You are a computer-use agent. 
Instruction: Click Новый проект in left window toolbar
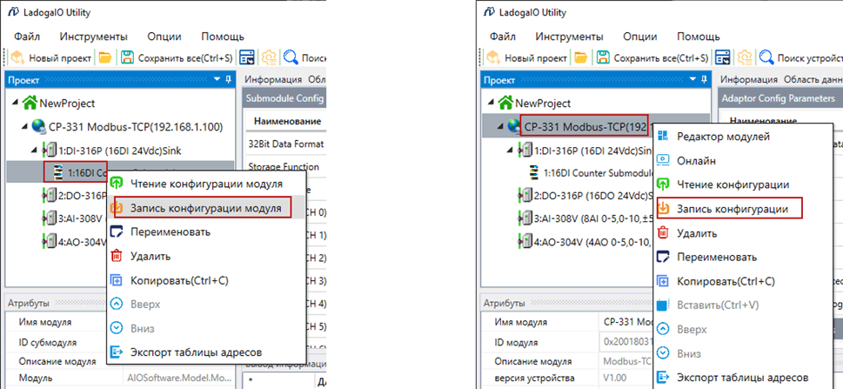click(51, 57)
